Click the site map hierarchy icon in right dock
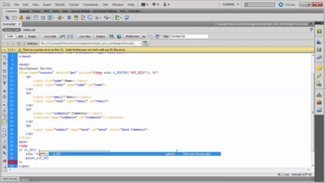The width and height of the screenshot is (325, 183). point(319,95)
